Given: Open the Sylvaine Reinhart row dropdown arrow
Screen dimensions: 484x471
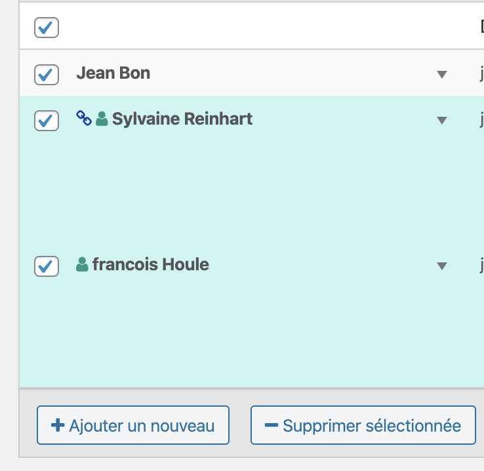Looking at the screenshot, I should [x=442, y=121].
